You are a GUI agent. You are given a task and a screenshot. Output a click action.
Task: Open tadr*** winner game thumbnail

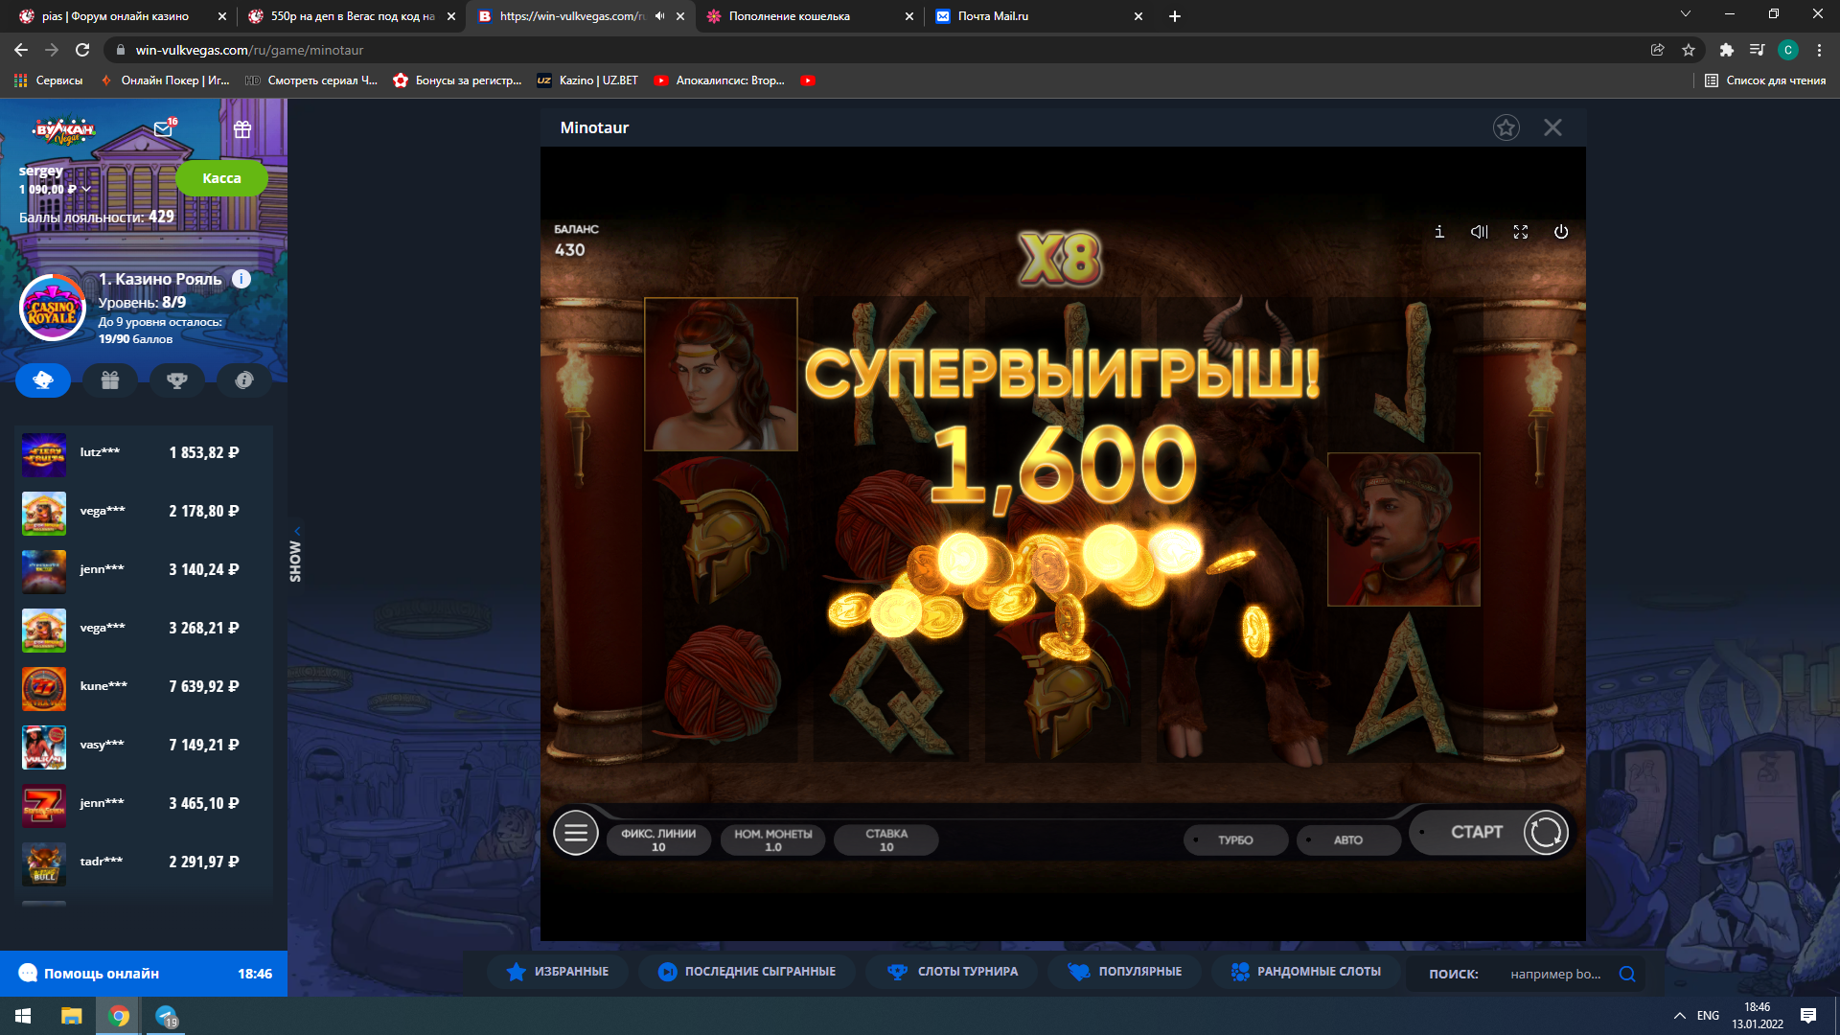point(44,863)
